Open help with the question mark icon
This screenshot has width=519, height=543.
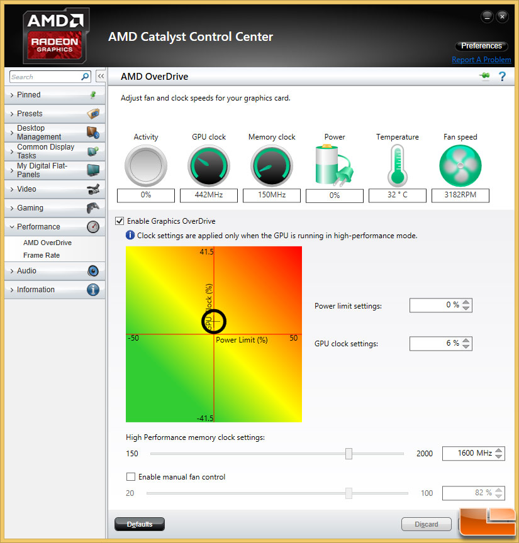[x=502, y=76]
